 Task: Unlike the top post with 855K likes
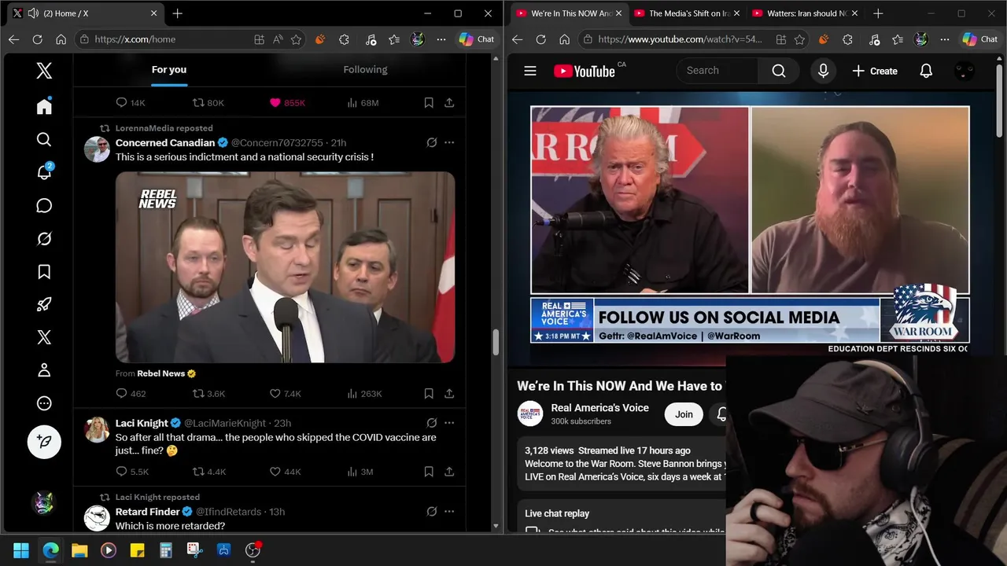pos(287,103)
